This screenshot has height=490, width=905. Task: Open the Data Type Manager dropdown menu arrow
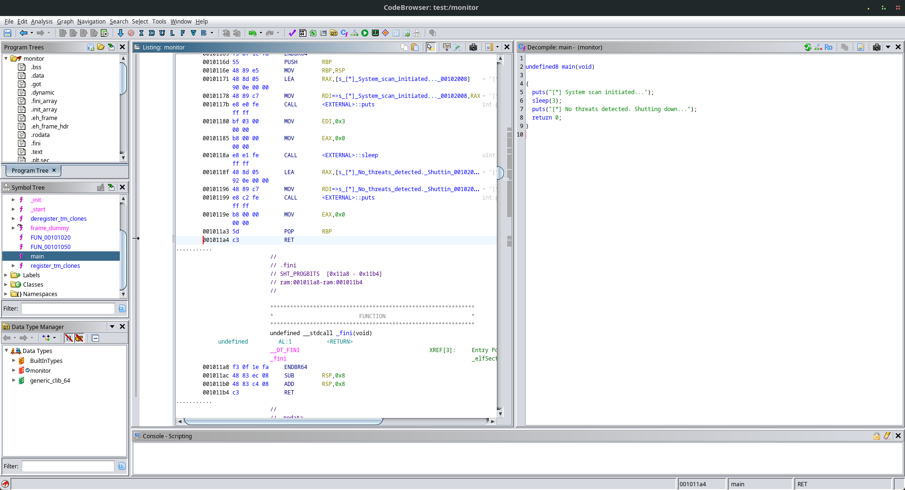tap(112, 327)
